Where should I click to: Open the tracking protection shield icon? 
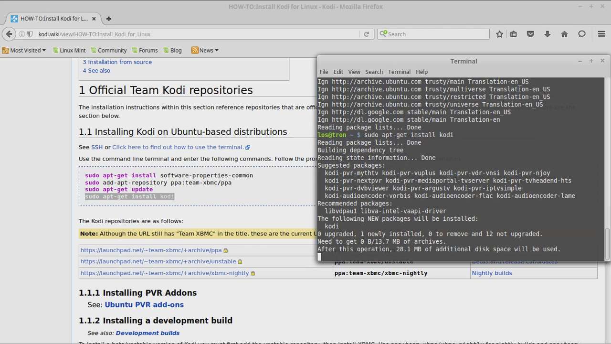[30, 34]
